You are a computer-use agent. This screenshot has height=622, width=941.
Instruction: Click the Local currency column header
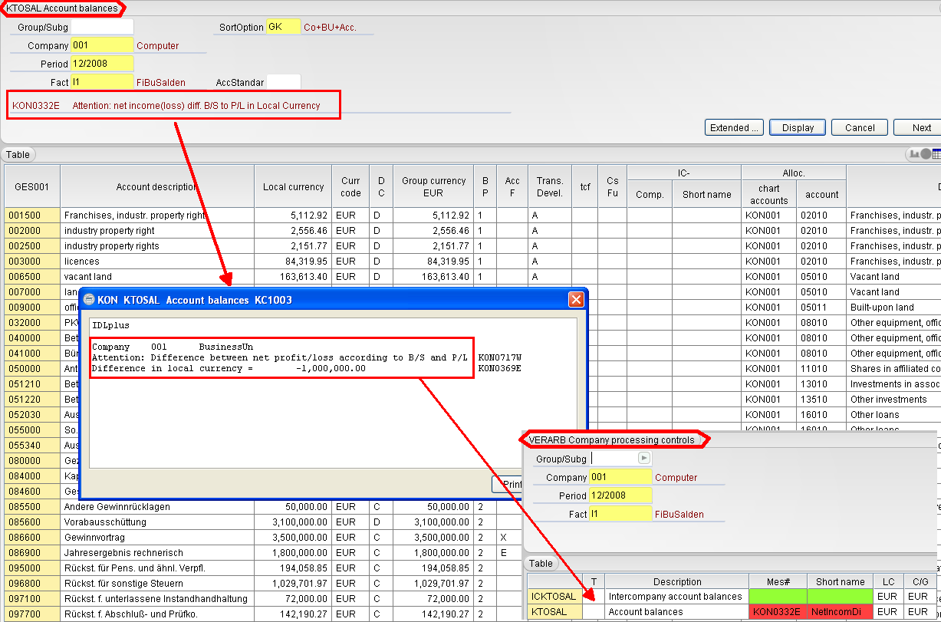click(293, 186)
